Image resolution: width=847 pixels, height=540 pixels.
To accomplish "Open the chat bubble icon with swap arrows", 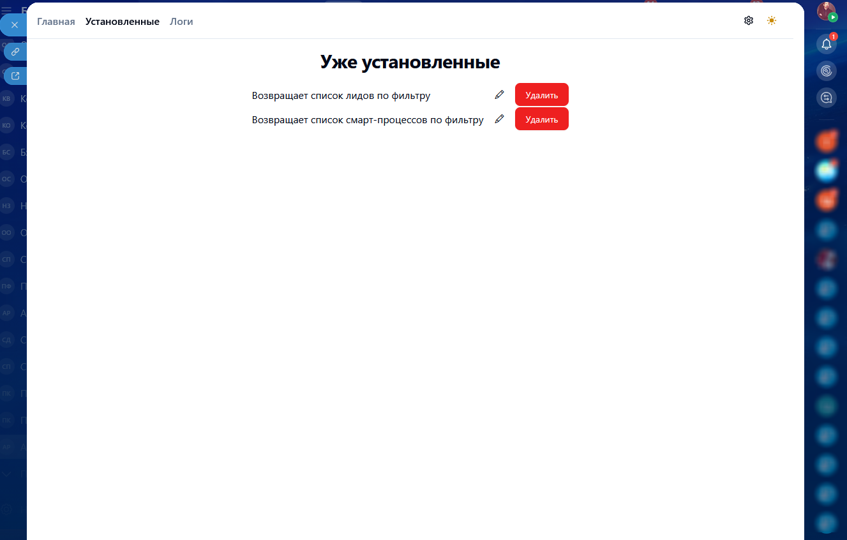I will (x=827, y=98).
